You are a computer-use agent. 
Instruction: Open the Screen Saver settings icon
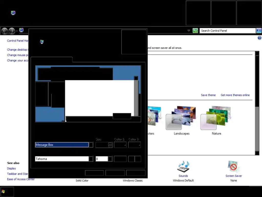coord(233,166)
